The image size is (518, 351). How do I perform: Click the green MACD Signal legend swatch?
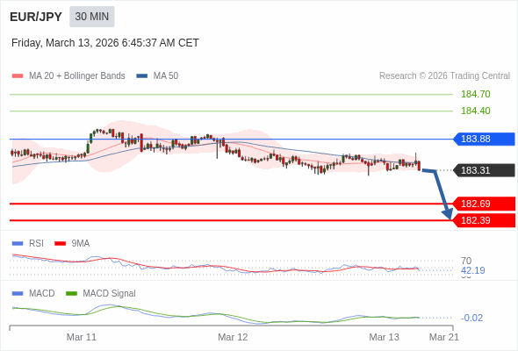pos(71,294)
